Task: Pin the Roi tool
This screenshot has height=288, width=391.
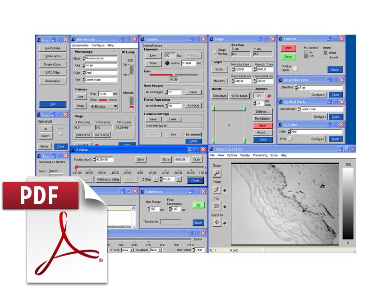Action: coord(225,207)
